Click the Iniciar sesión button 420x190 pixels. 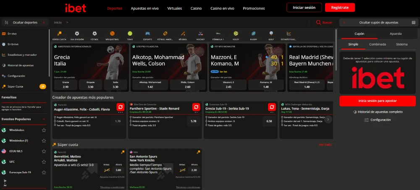pos(304,8)
